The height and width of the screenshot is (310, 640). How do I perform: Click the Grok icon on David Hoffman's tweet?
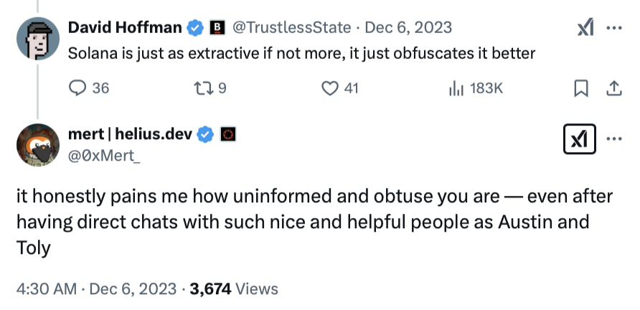pyautogui.click(x=585, y=28)
